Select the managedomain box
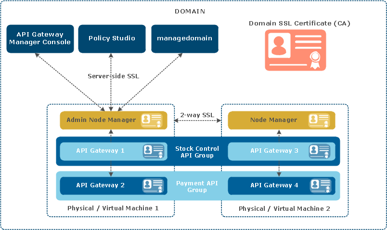 coord(185,39)
